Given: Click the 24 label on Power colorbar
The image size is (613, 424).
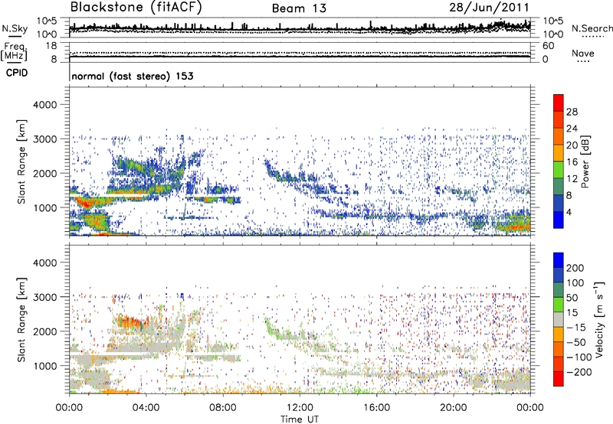Looking at the screenshot, I should (572, 129).
